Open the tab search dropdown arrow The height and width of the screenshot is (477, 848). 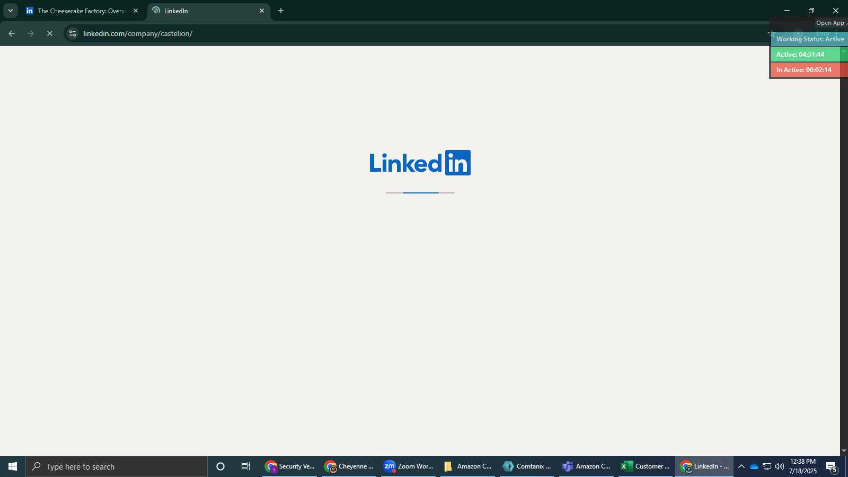click(x=10, y=11)
